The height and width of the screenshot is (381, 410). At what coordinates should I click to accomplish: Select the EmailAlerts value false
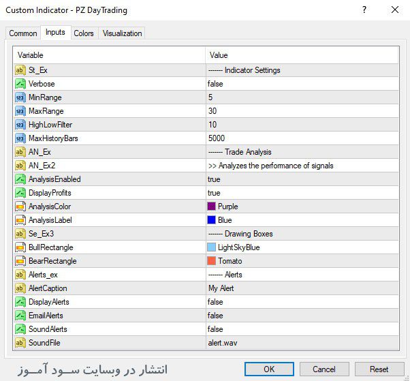[215, 316]
